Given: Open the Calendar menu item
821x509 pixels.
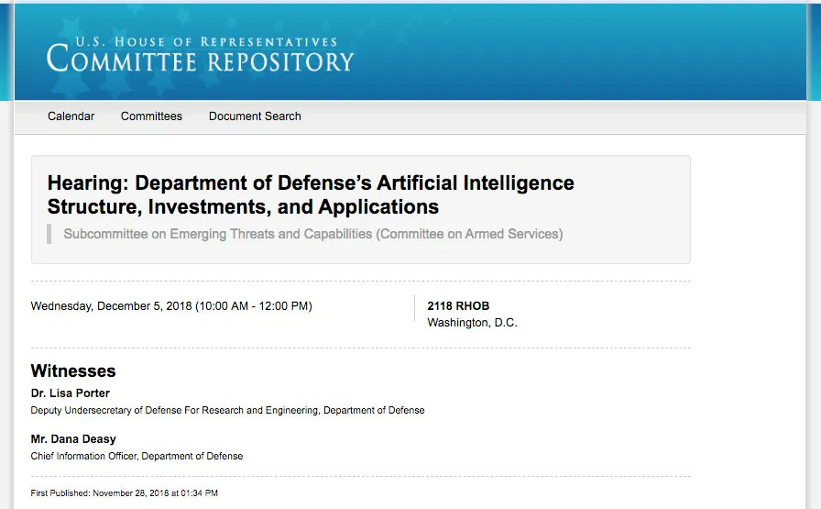Looking at the screenshot, I should click(71, 116).
